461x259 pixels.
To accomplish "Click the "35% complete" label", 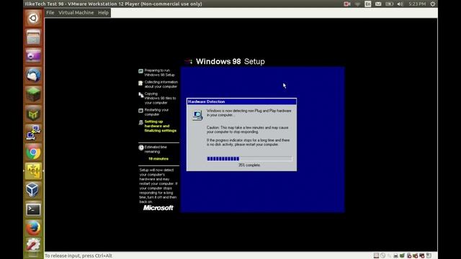I will (249, 165).
